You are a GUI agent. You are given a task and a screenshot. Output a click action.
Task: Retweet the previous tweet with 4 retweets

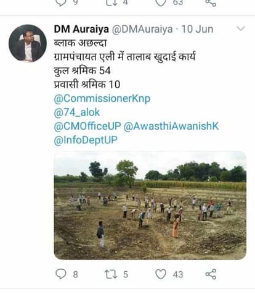(111, 2)
